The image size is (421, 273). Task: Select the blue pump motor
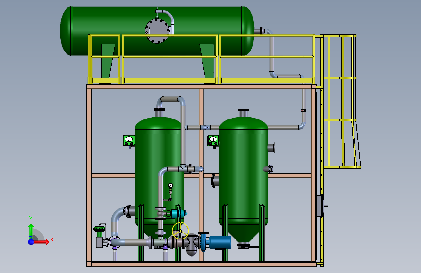coord(220,242)
